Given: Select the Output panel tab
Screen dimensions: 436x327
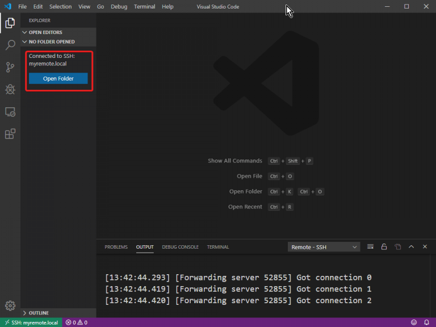Looking at the screenshot, I should [x=145, y=247].
